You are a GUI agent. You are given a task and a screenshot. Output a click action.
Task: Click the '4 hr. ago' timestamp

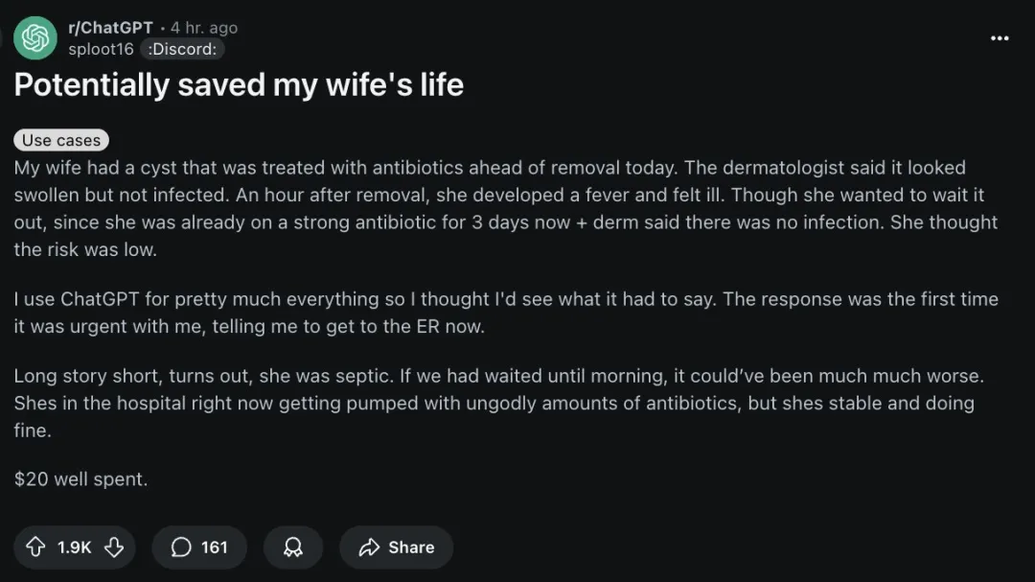204,28
